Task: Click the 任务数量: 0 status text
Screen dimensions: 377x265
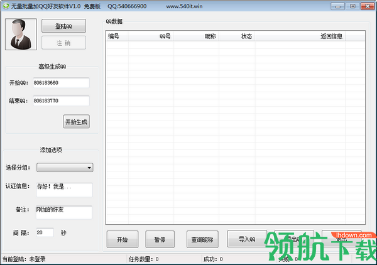Action: pos(143,259)
